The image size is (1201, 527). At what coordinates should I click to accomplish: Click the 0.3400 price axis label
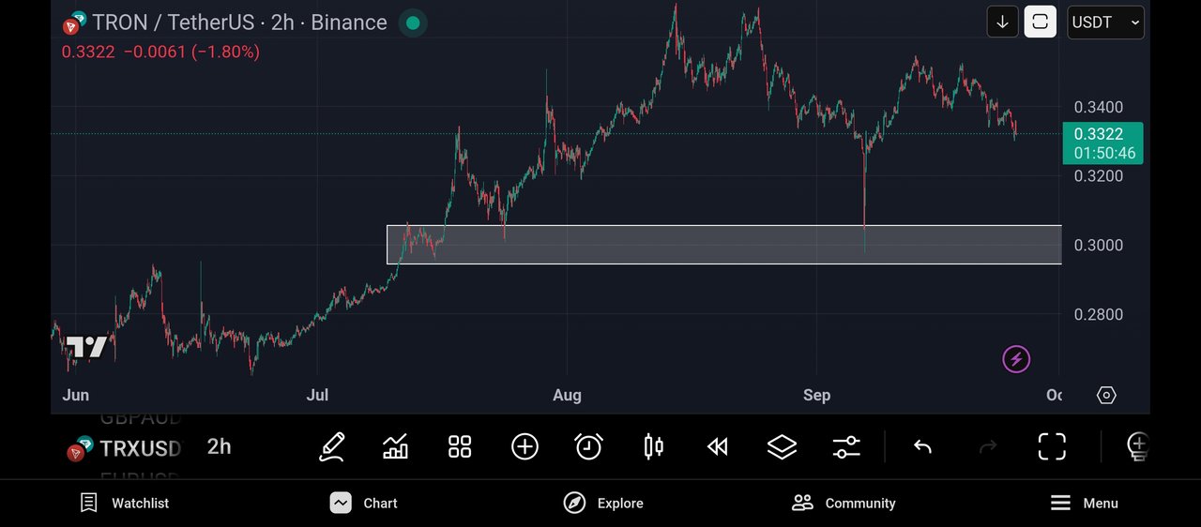point(1099,107)
